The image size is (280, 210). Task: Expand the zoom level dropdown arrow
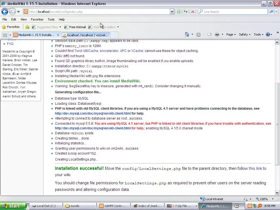point(273,199)
